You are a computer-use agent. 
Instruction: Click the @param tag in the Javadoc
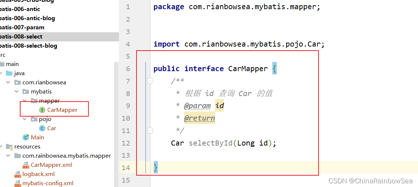(x=197, y=106)
